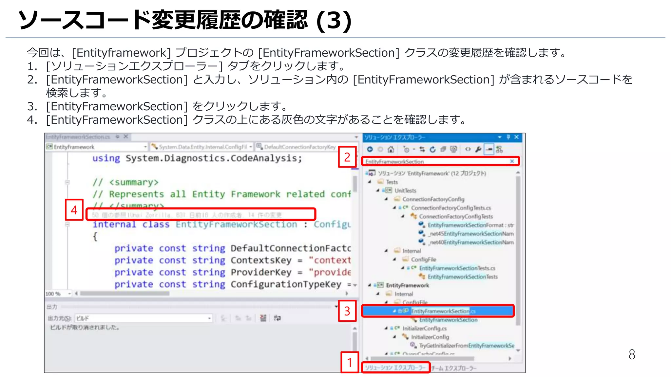Click the collapse all icon in Solution Explorer
The height and width of the screenshot is (377, 671).
pyautogui.click(x=443, y=150)
